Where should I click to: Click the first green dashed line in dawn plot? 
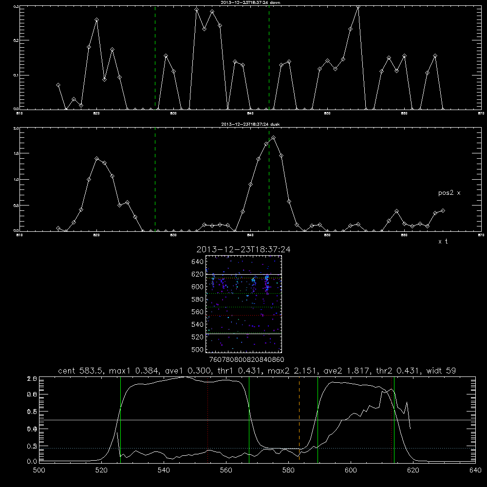(x=155, y=58)
